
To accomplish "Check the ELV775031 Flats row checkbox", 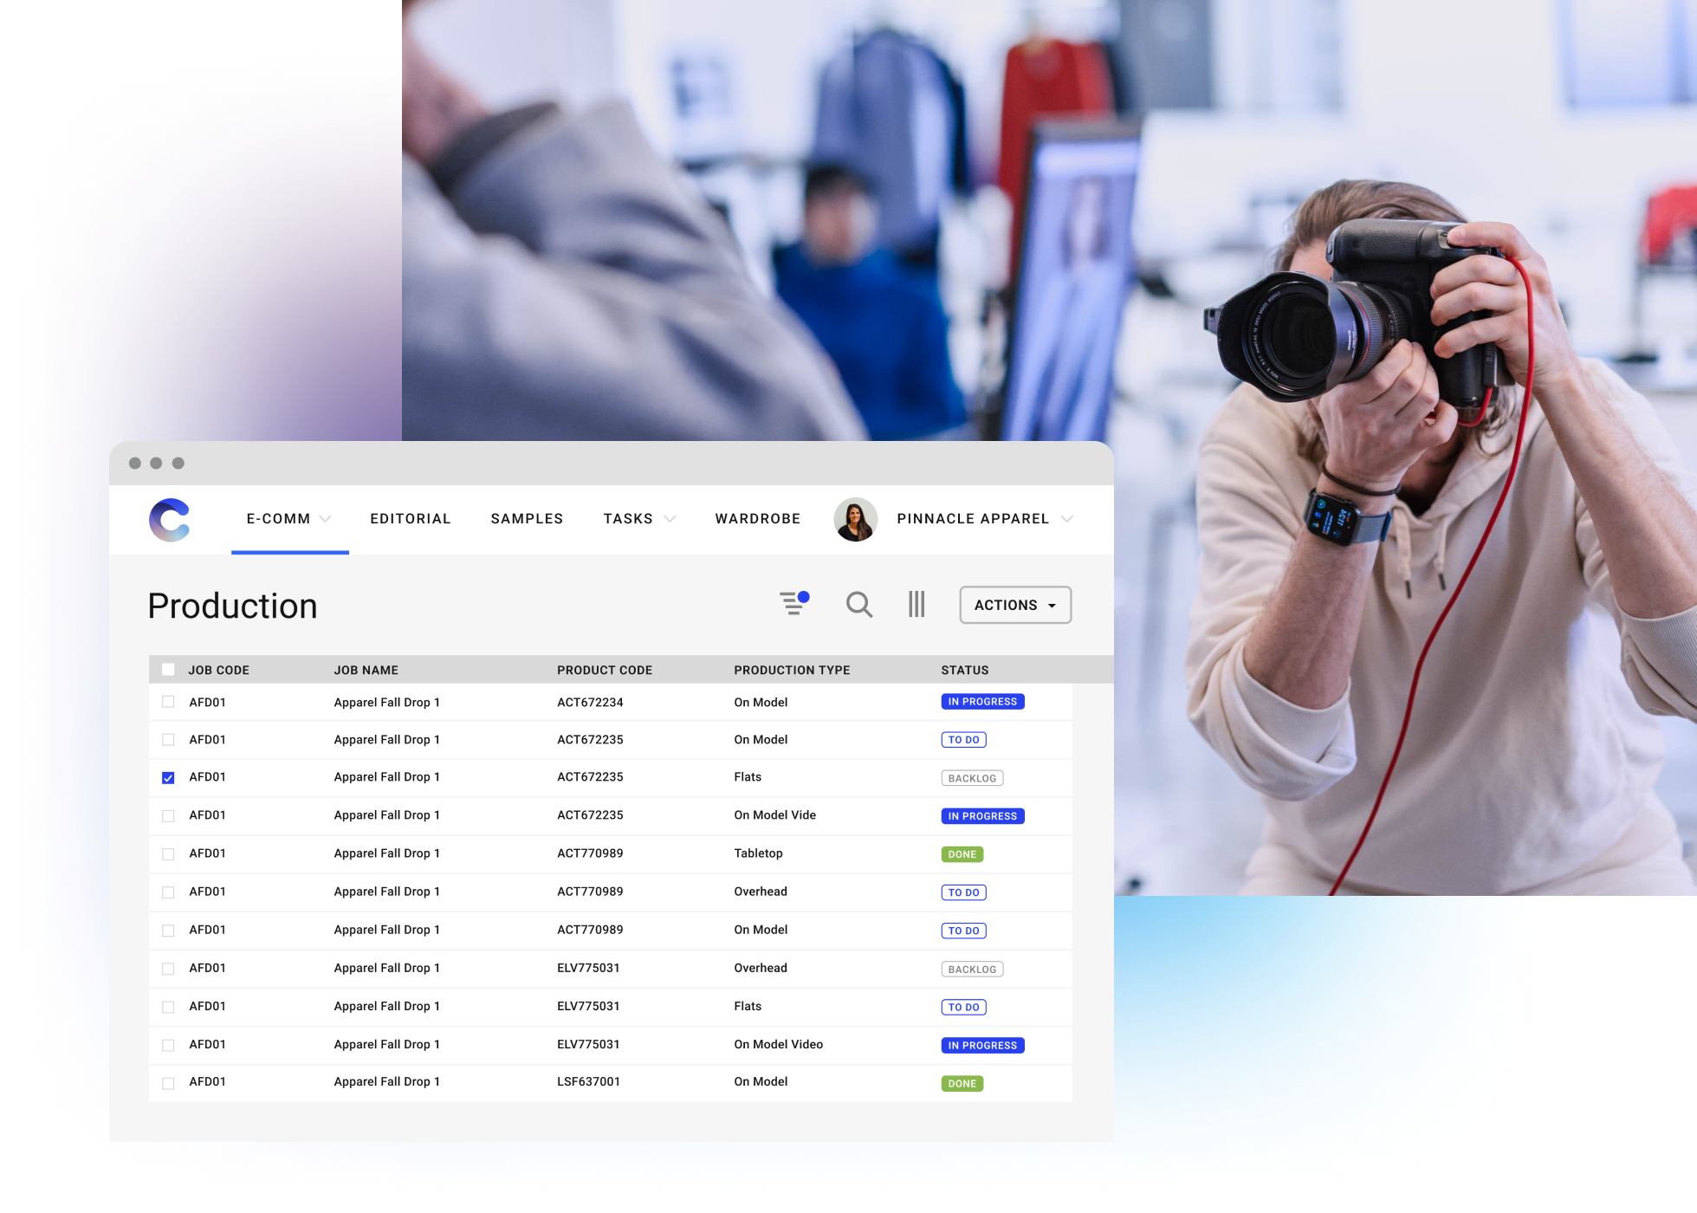I will [168, 1007].
